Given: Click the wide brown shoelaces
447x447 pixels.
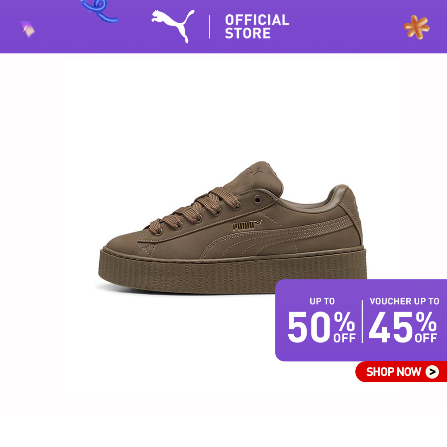Looking at the screenshot, I should pos(197,210).
